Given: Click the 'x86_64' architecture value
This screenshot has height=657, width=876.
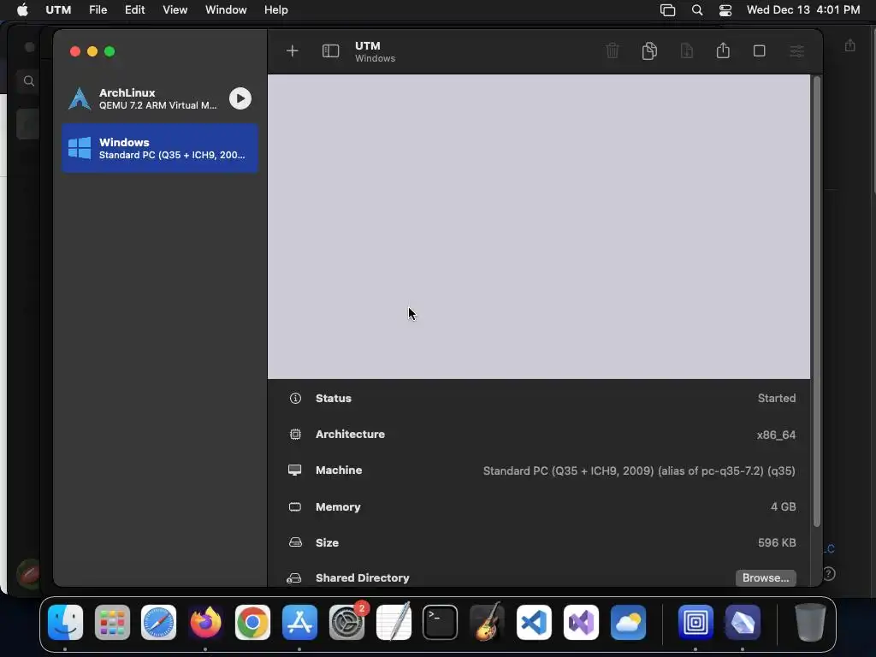Looking at the screenshot, I should point(776,435).
